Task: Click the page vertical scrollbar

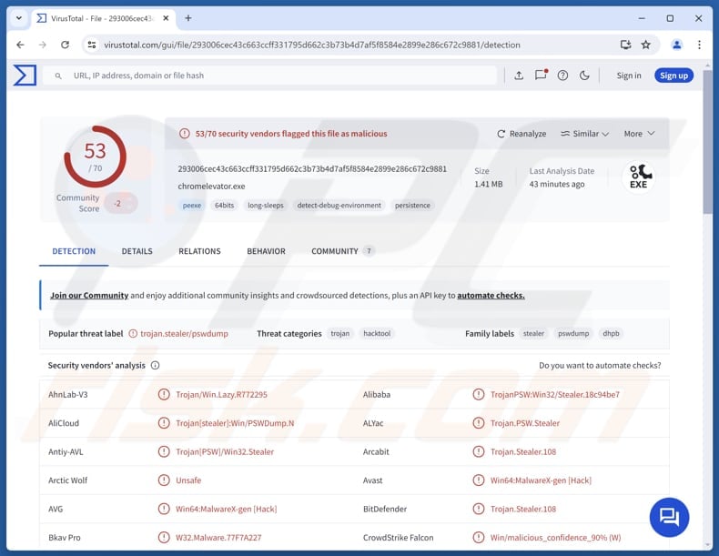Action: coord(707,142)
